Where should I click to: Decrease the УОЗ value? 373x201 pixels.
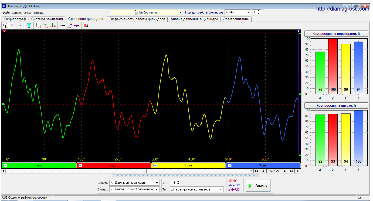[x=178, y=184]
